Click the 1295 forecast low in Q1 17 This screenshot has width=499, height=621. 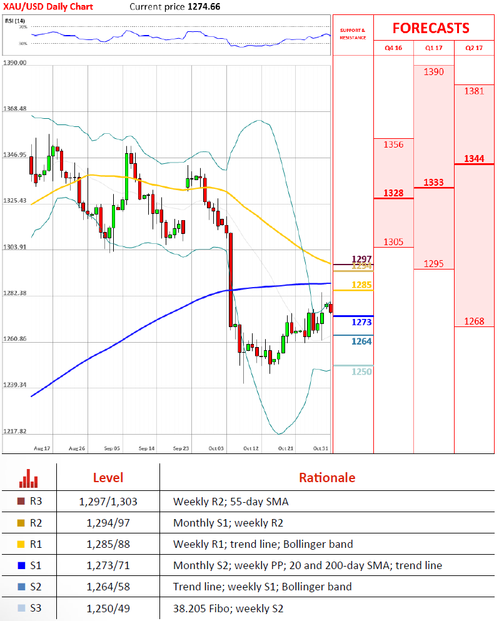[434, 264]
